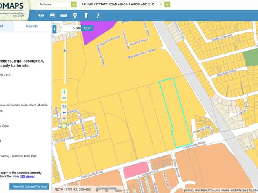Open the Address search type dropdown

pyautogui.click(x=74, y=4)
